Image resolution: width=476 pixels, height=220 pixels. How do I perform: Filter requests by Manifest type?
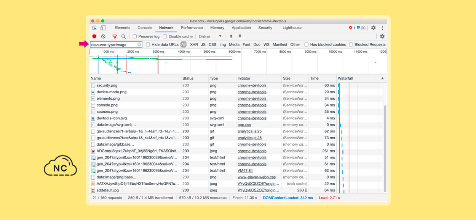pos(280,45)
